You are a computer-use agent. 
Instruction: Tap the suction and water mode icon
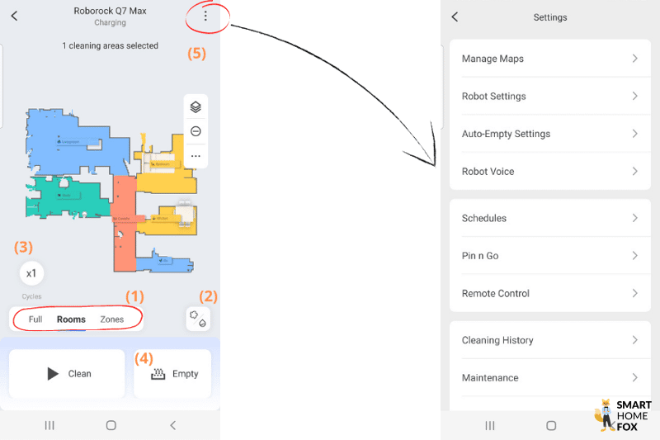pos(198,319)
